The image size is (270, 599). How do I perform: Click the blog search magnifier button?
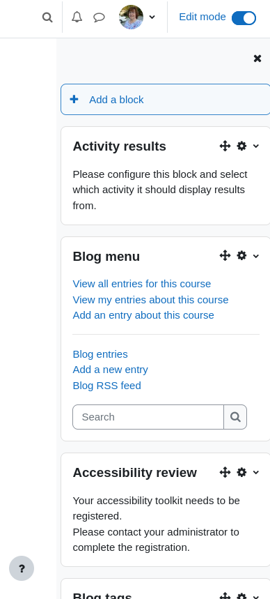(235, 417)
